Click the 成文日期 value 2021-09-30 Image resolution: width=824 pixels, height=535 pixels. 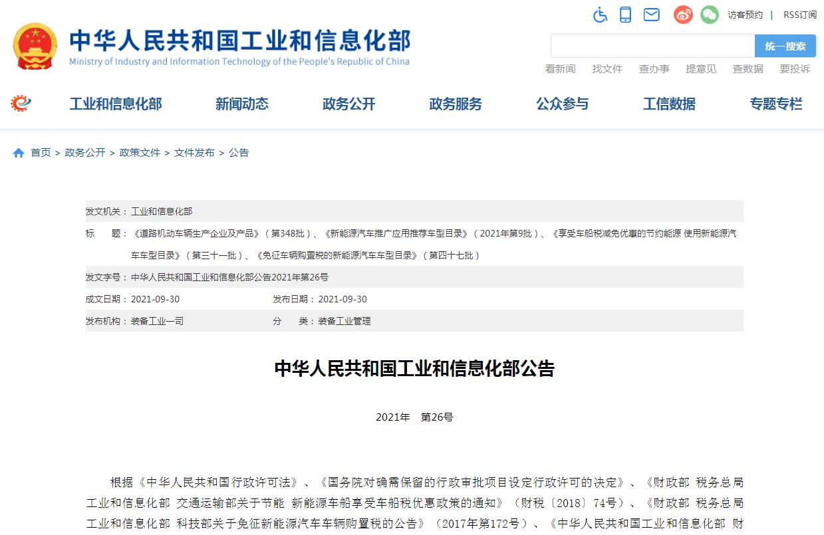pos(155,299)
